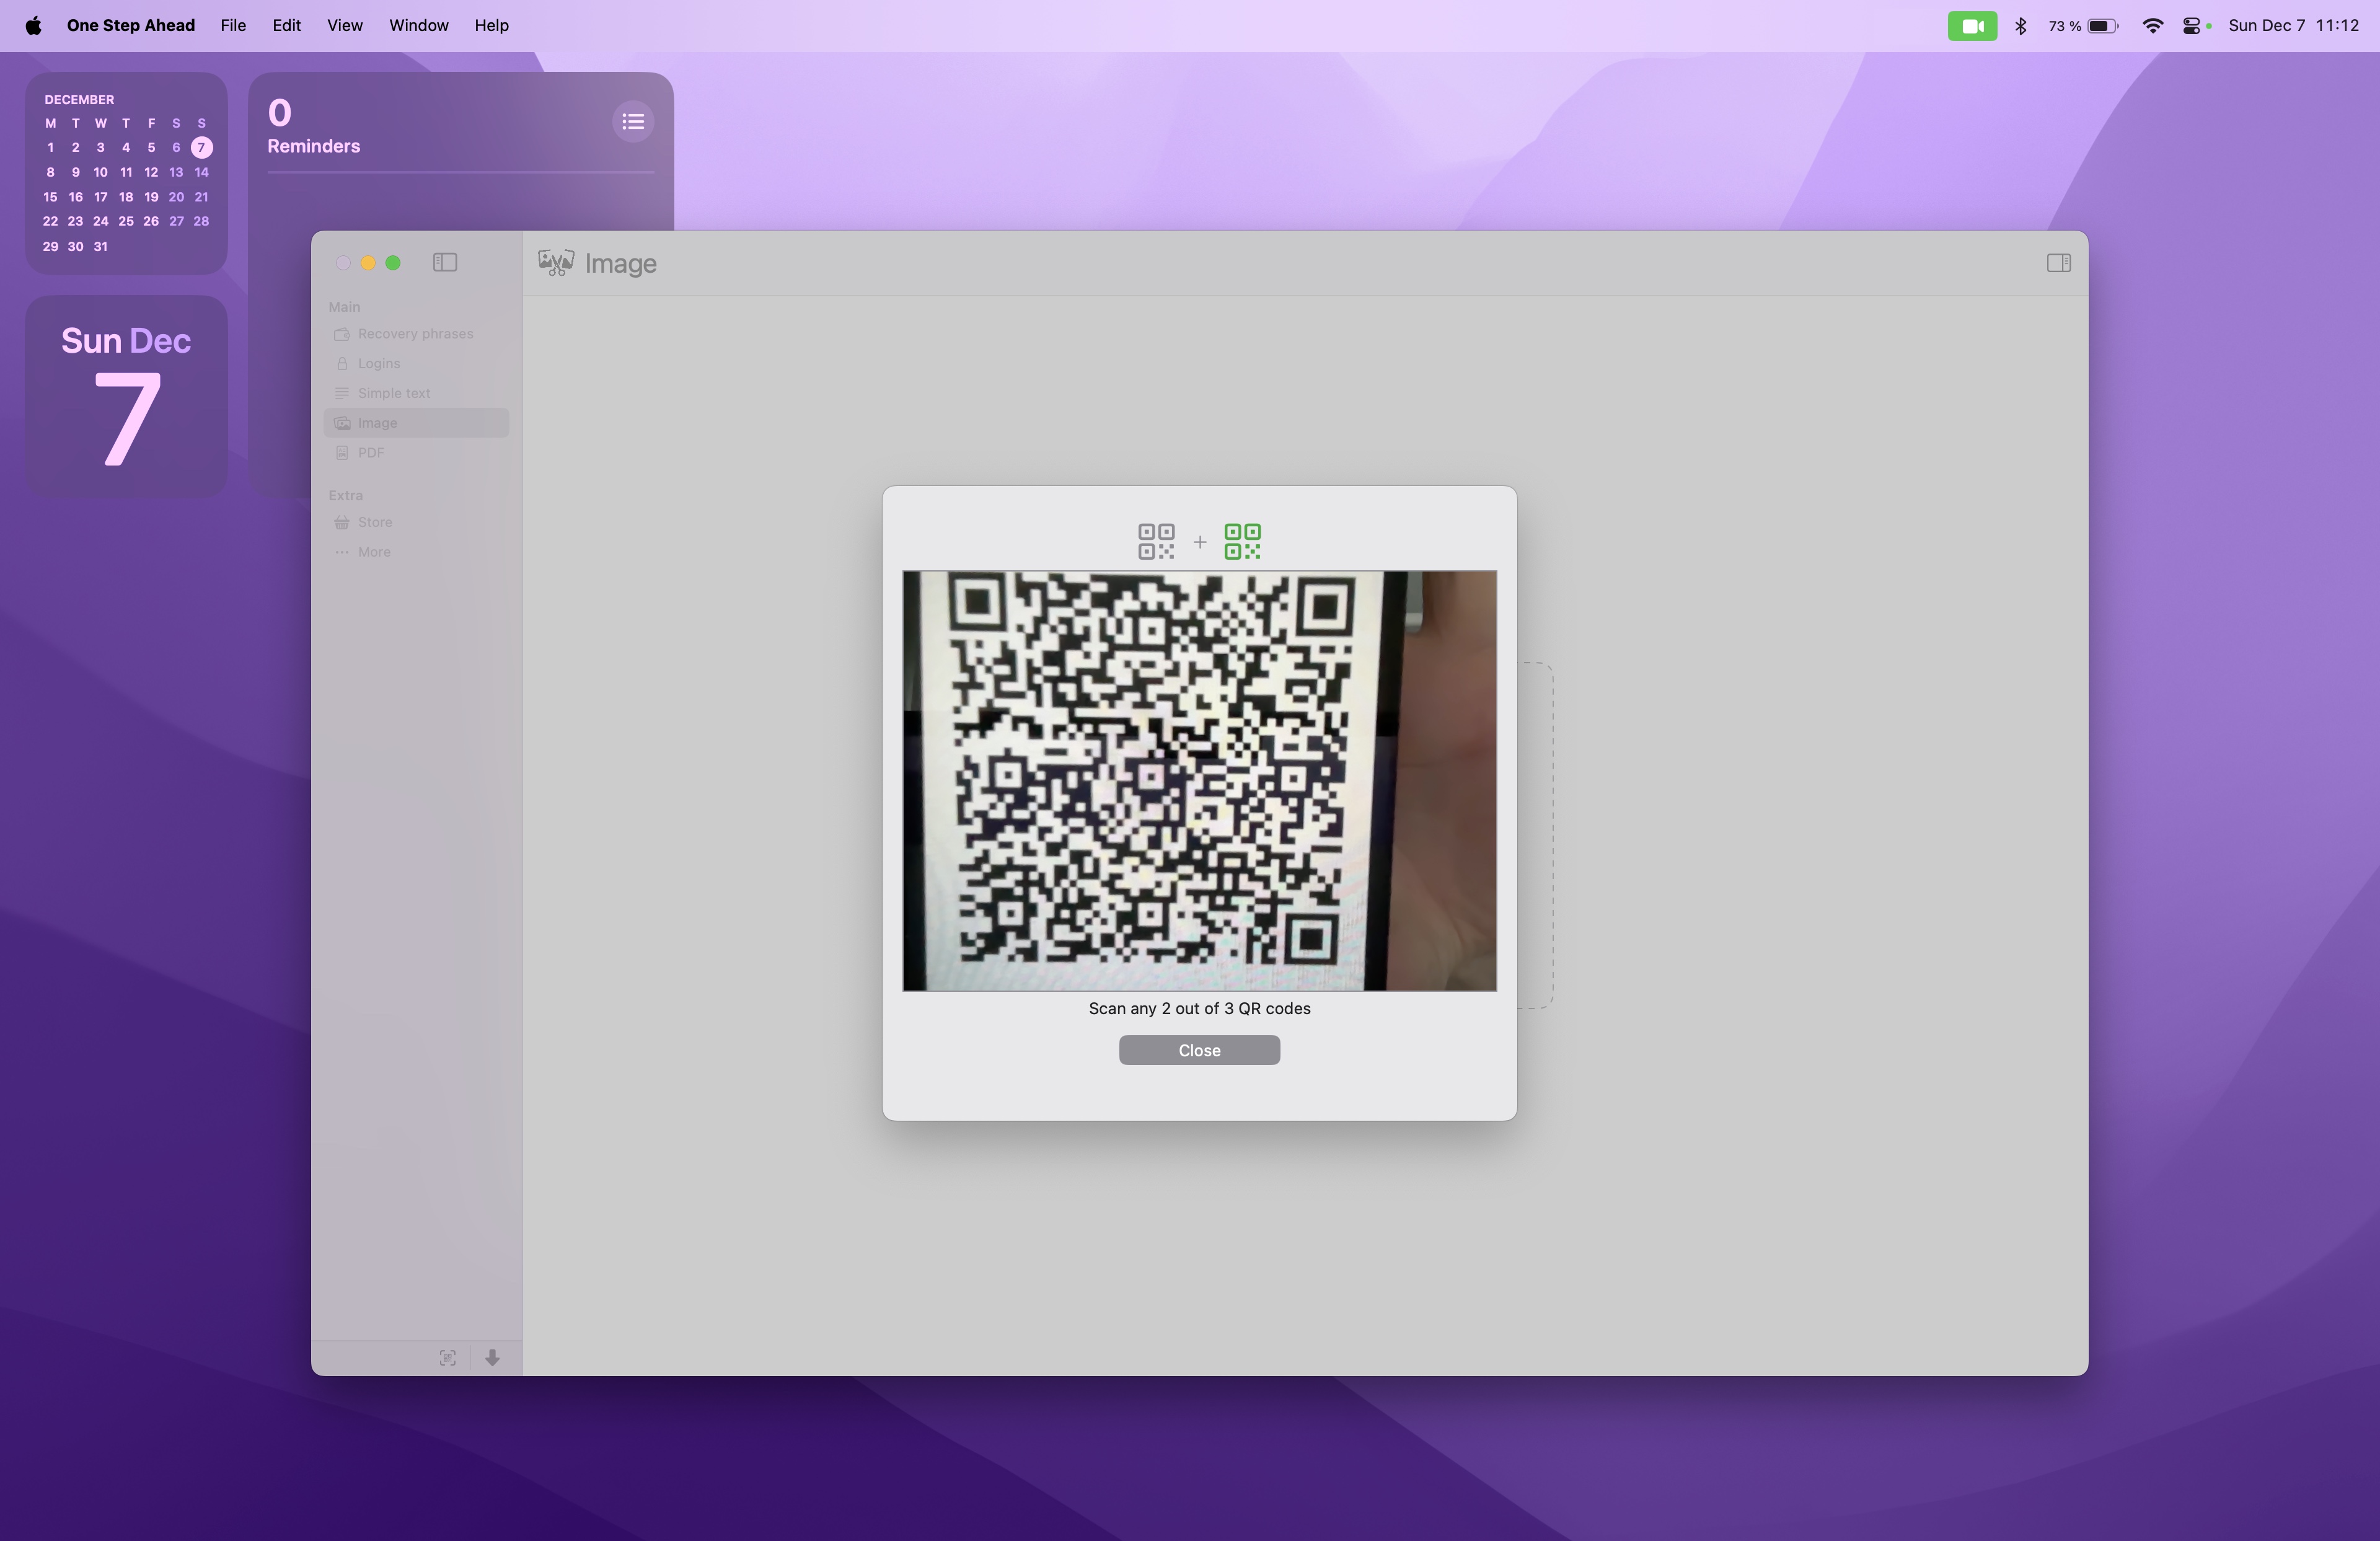The width and height of the screenshot is (2380, 1541).
Task: Select the Recovery phrases wallet icon
Action: pos(342,333)
